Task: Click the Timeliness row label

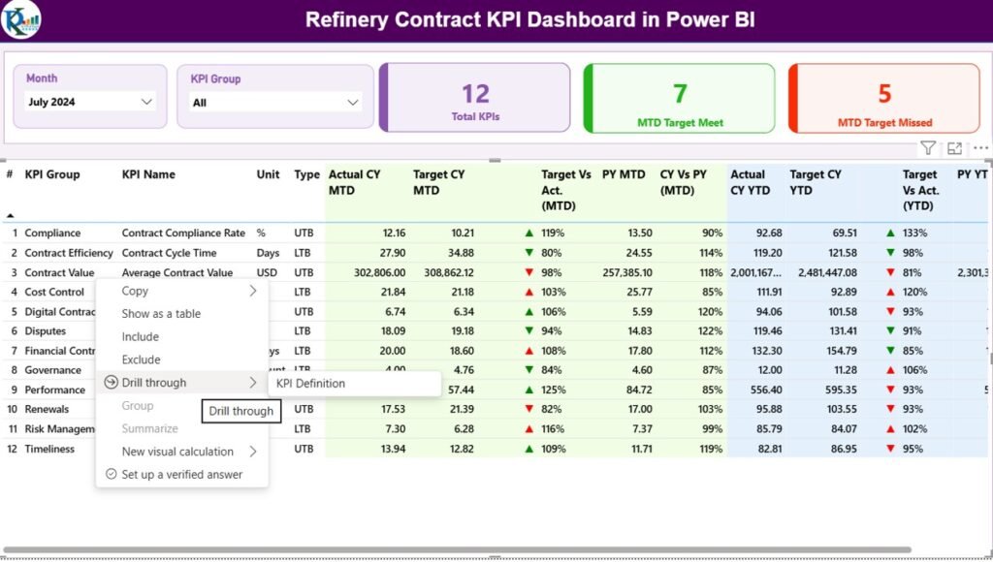Action: (49, 448)
